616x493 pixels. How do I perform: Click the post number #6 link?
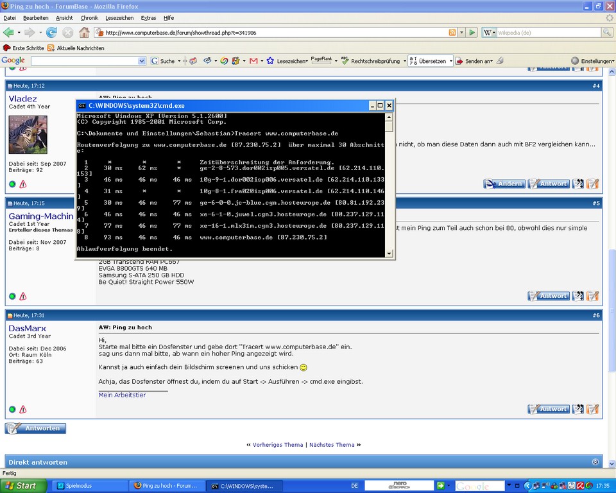point(596,315)
